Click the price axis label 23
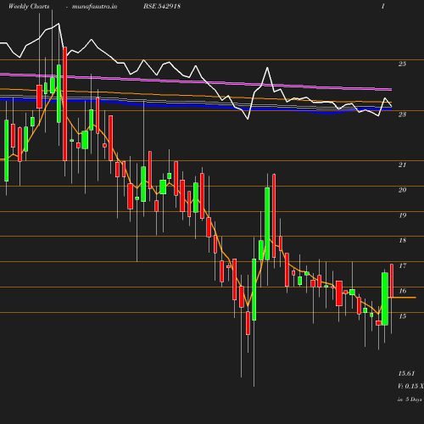The height and width of the screenshot is (424, 424). [x=402, y=114]
